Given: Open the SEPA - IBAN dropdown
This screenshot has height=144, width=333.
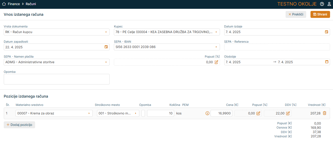Looking at the screenshot, I should click(x=216, y=47).
